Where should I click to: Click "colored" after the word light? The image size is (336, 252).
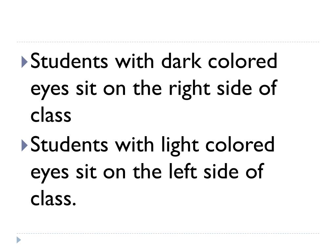tap(240, 144)
